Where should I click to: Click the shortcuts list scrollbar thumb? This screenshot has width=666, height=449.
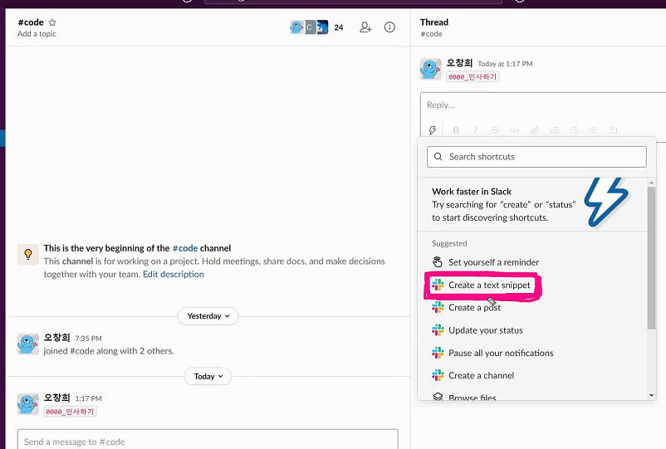tap(651, 257)
